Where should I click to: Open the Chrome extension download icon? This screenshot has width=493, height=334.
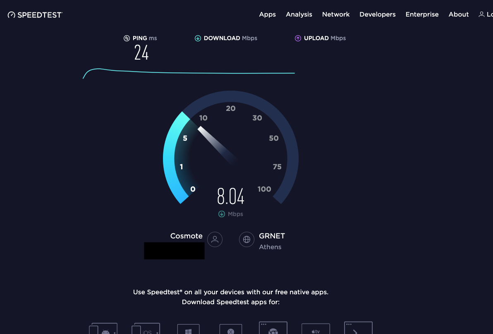[273, 328]
